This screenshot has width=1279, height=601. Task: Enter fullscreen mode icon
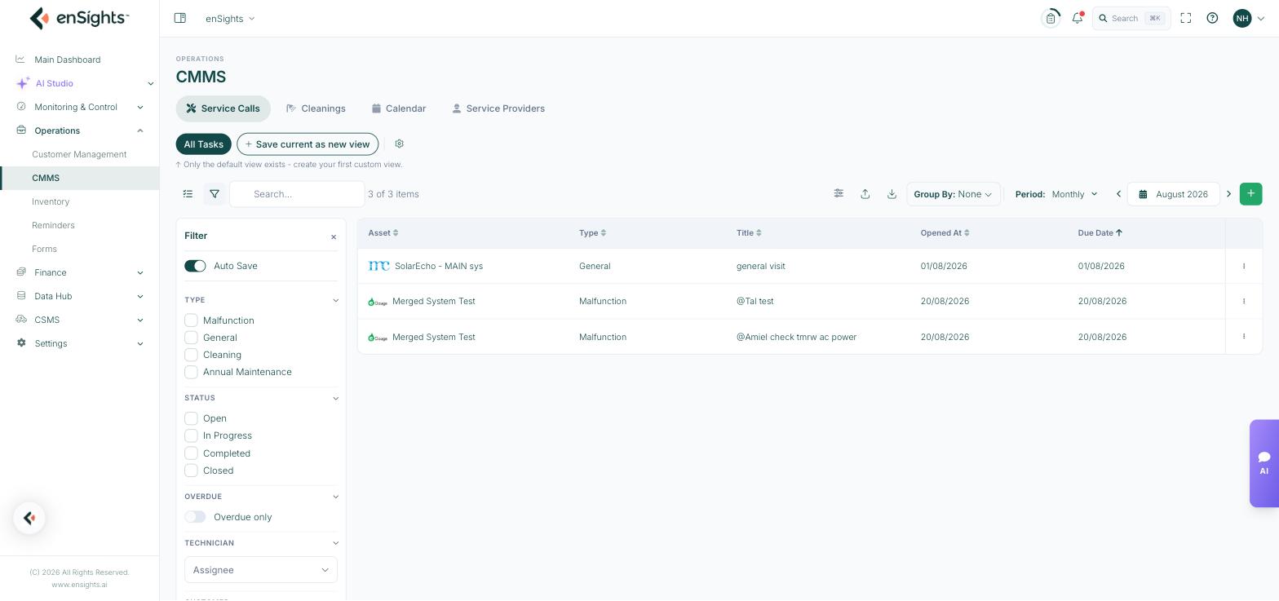1186,18
